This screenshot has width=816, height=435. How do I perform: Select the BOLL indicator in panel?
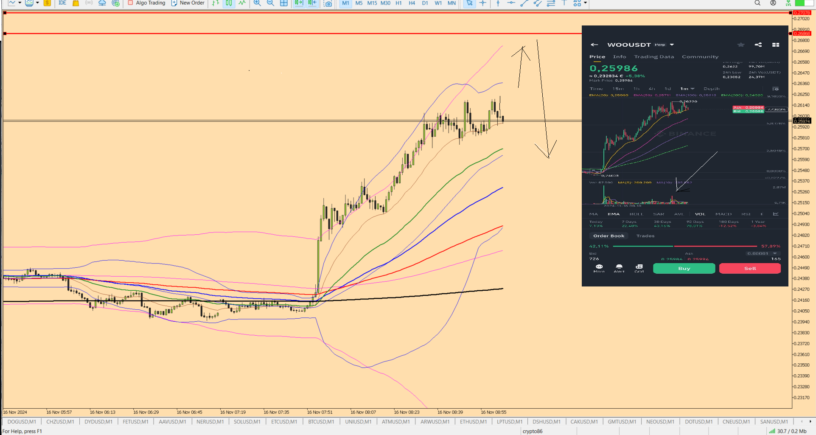tap(636, 214)
